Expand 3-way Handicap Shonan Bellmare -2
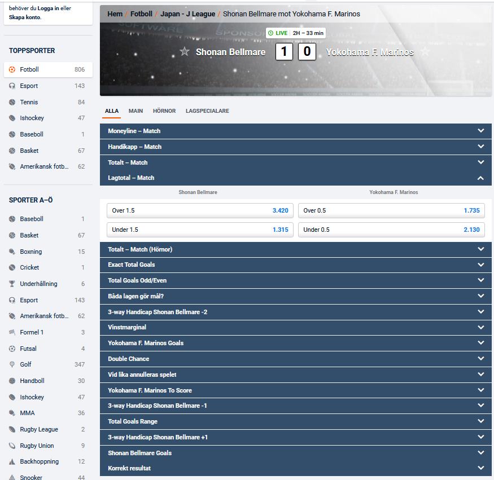The image size is (494, 480). [x=295, y=312]
